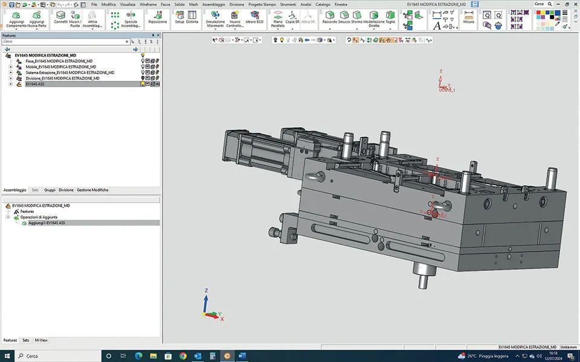This screenshot has width=580, height=362.
Task: Collapse the Operazioni di Aggiunta node
Action: pos(8,217)
